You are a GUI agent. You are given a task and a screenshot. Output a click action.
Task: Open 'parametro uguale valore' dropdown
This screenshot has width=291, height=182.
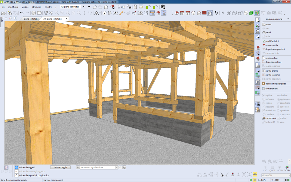pyautogui.click(x=116, y=167)
